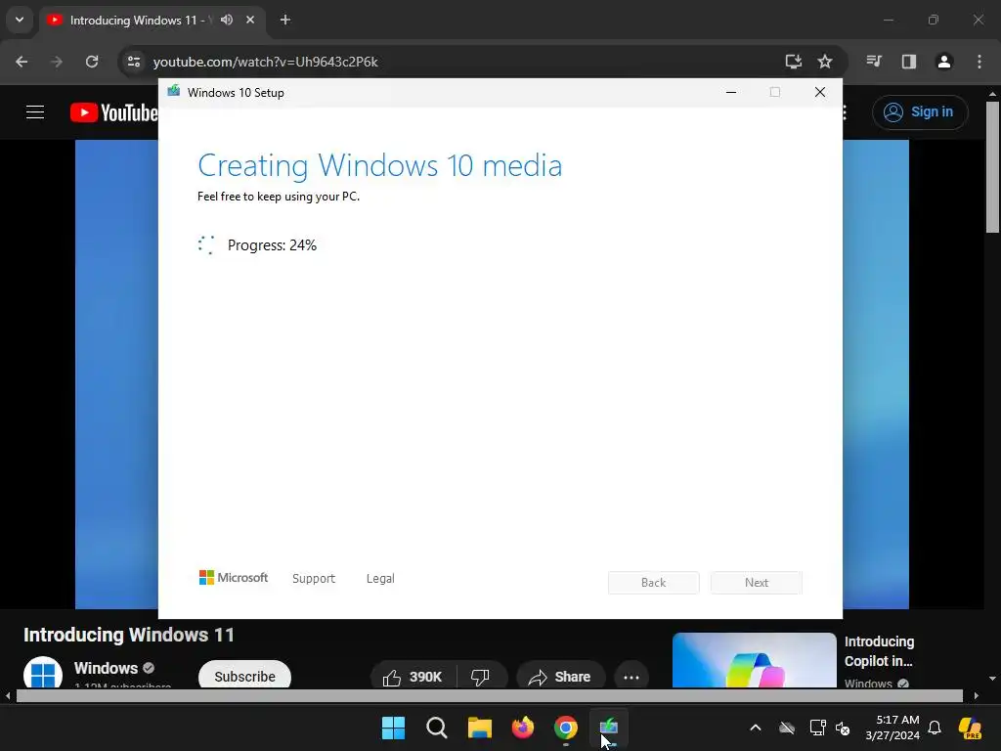
Task: Click the Next button in Setup
Action: tap(757, 583)
